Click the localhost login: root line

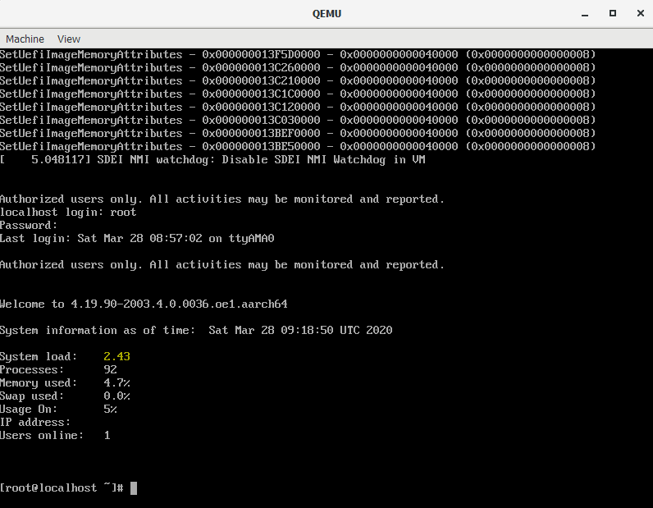68,213
